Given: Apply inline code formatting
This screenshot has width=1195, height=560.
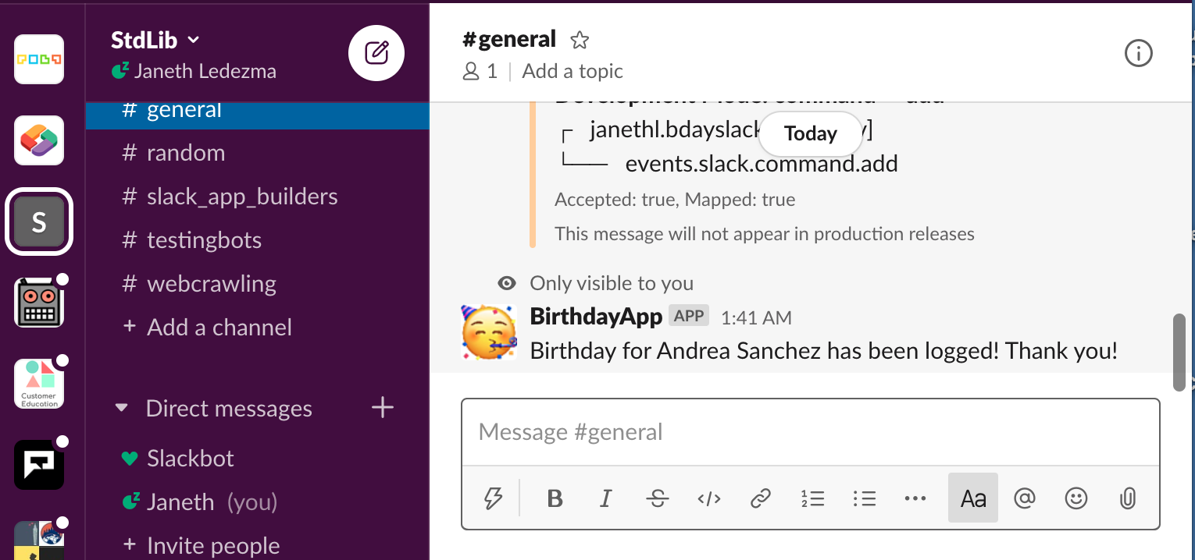Looking at the screenshot, I should pyautogui.click(x=708, y=498).
